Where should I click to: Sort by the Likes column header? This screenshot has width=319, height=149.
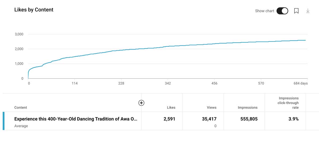(x=171, y=107)
